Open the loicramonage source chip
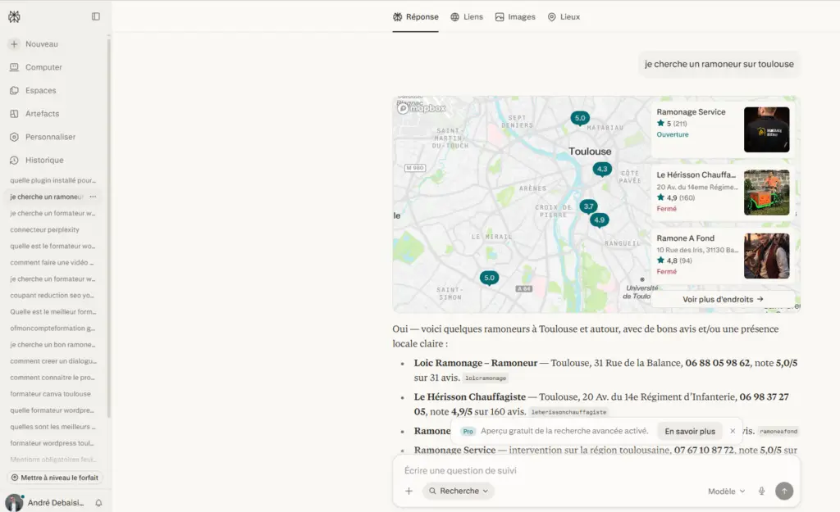Image resolution: width=840 pixels, height=512 pixels. point(486,378)
